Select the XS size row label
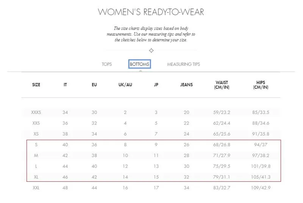The image size is (303, 203). pos(36,134)
